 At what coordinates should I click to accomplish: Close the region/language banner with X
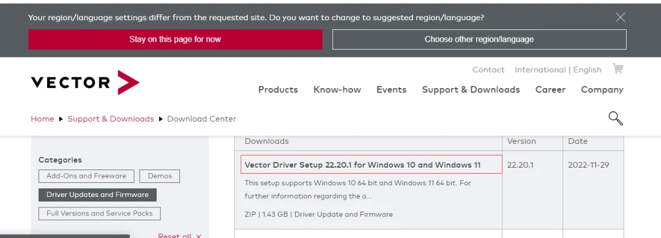pyautogui.click(x=620, y=17)
